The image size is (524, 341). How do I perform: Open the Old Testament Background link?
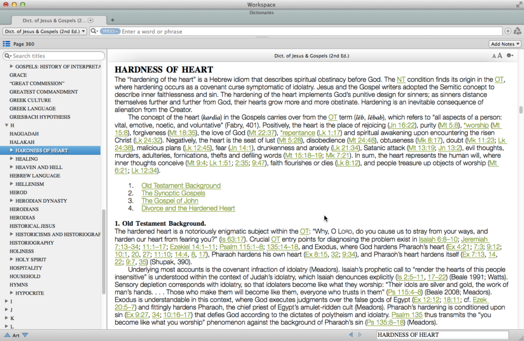coord(181,185)
